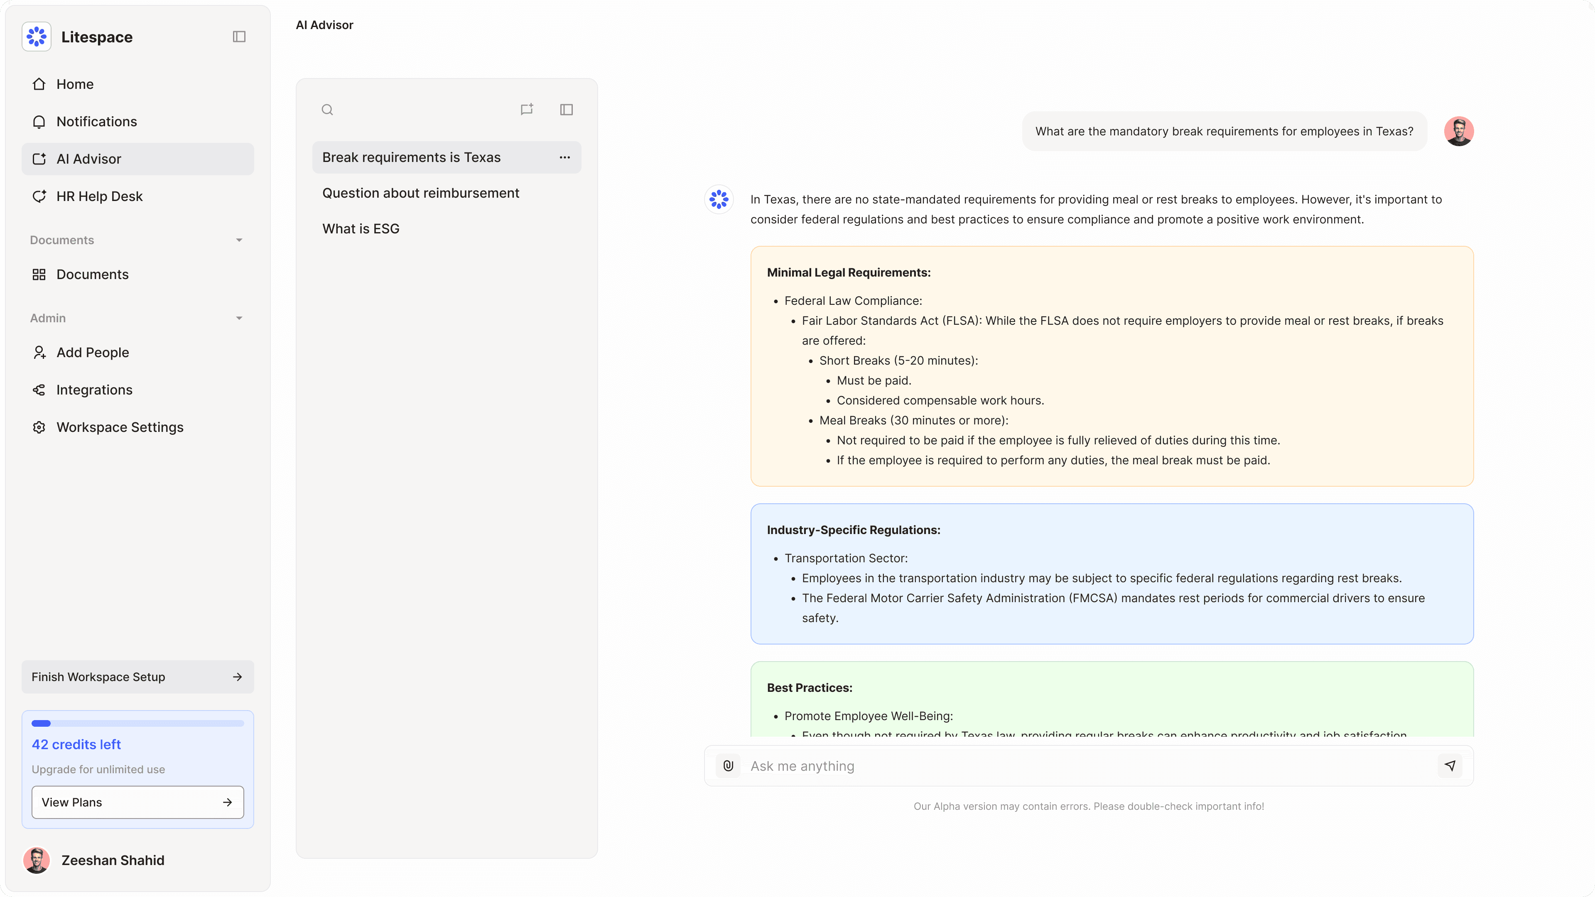Collapse the Admin section arrow
Viewport: 1595px width, 897px height.
(x=239, y=318)
